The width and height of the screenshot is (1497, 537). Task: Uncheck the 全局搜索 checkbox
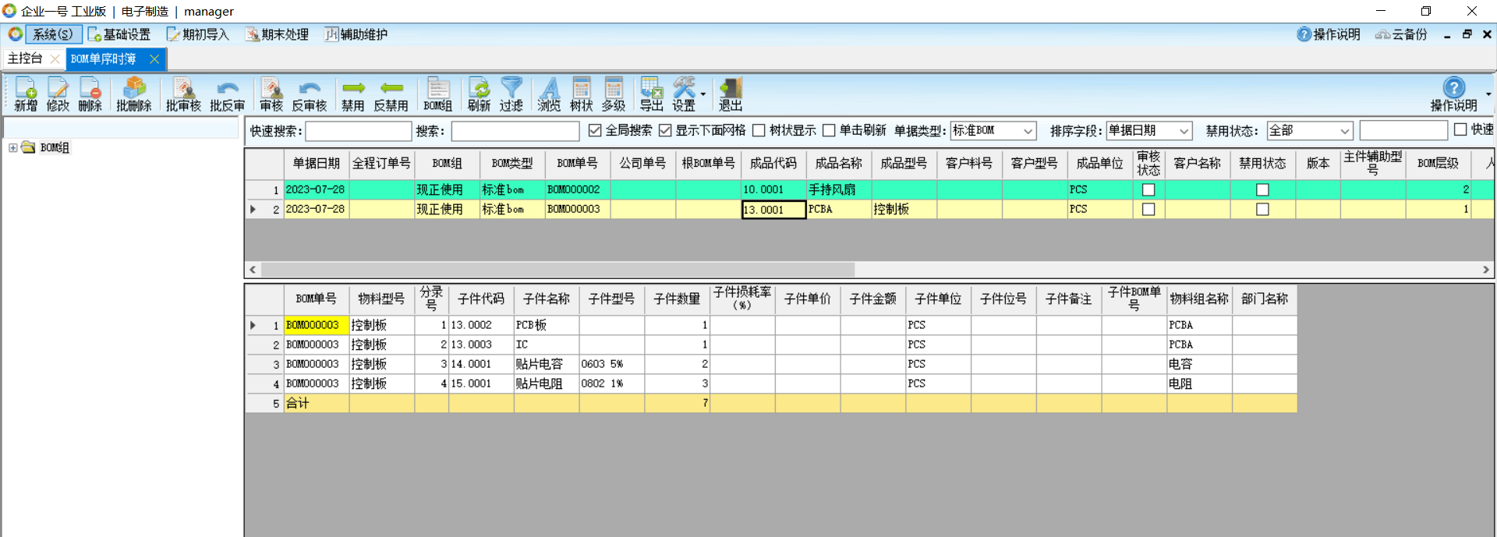click(596, 130)
